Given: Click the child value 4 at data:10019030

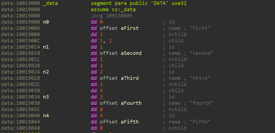Looking at the screenshot, I should click(101, 91).
